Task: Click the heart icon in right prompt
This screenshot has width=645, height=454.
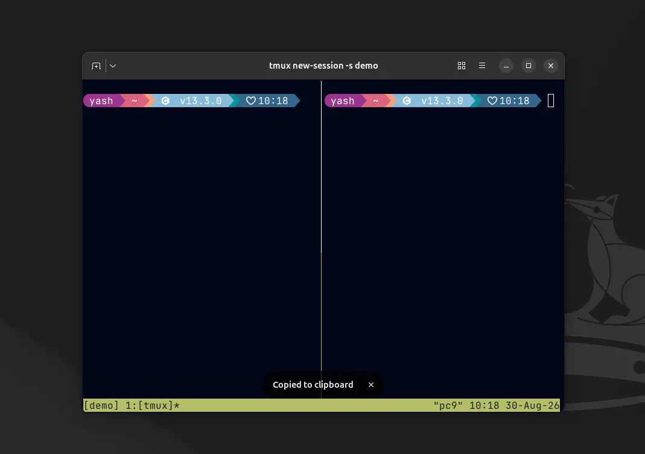Action: point(492,101)
